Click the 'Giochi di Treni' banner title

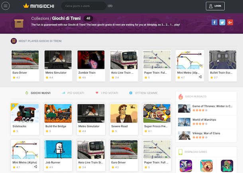(x=67, y=18)
